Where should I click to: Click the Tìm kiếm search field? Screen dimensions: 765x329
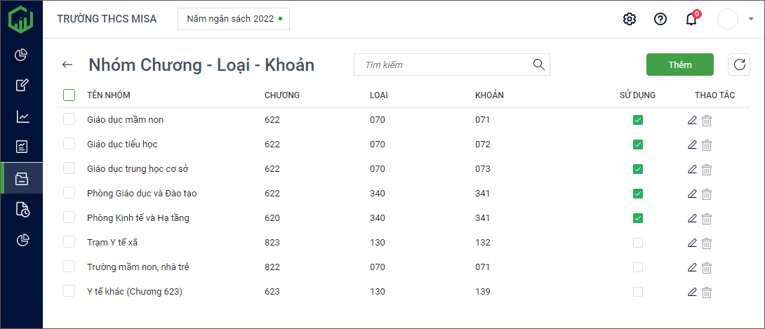point(446,65)
